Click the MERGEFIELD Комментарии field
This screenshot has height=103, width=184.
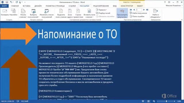(55, 91)
